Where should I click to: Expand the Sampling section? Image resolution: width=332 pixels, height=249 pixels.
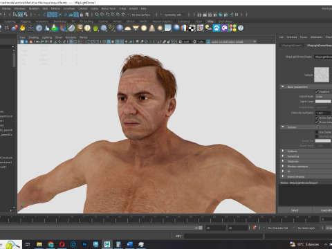(x=283, y=156)
